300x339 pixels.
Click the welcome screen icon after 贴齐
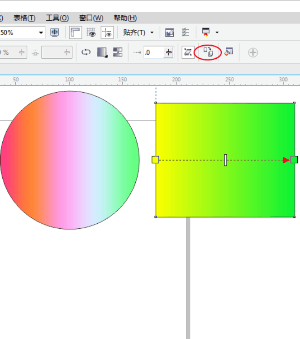coord(169,33)
